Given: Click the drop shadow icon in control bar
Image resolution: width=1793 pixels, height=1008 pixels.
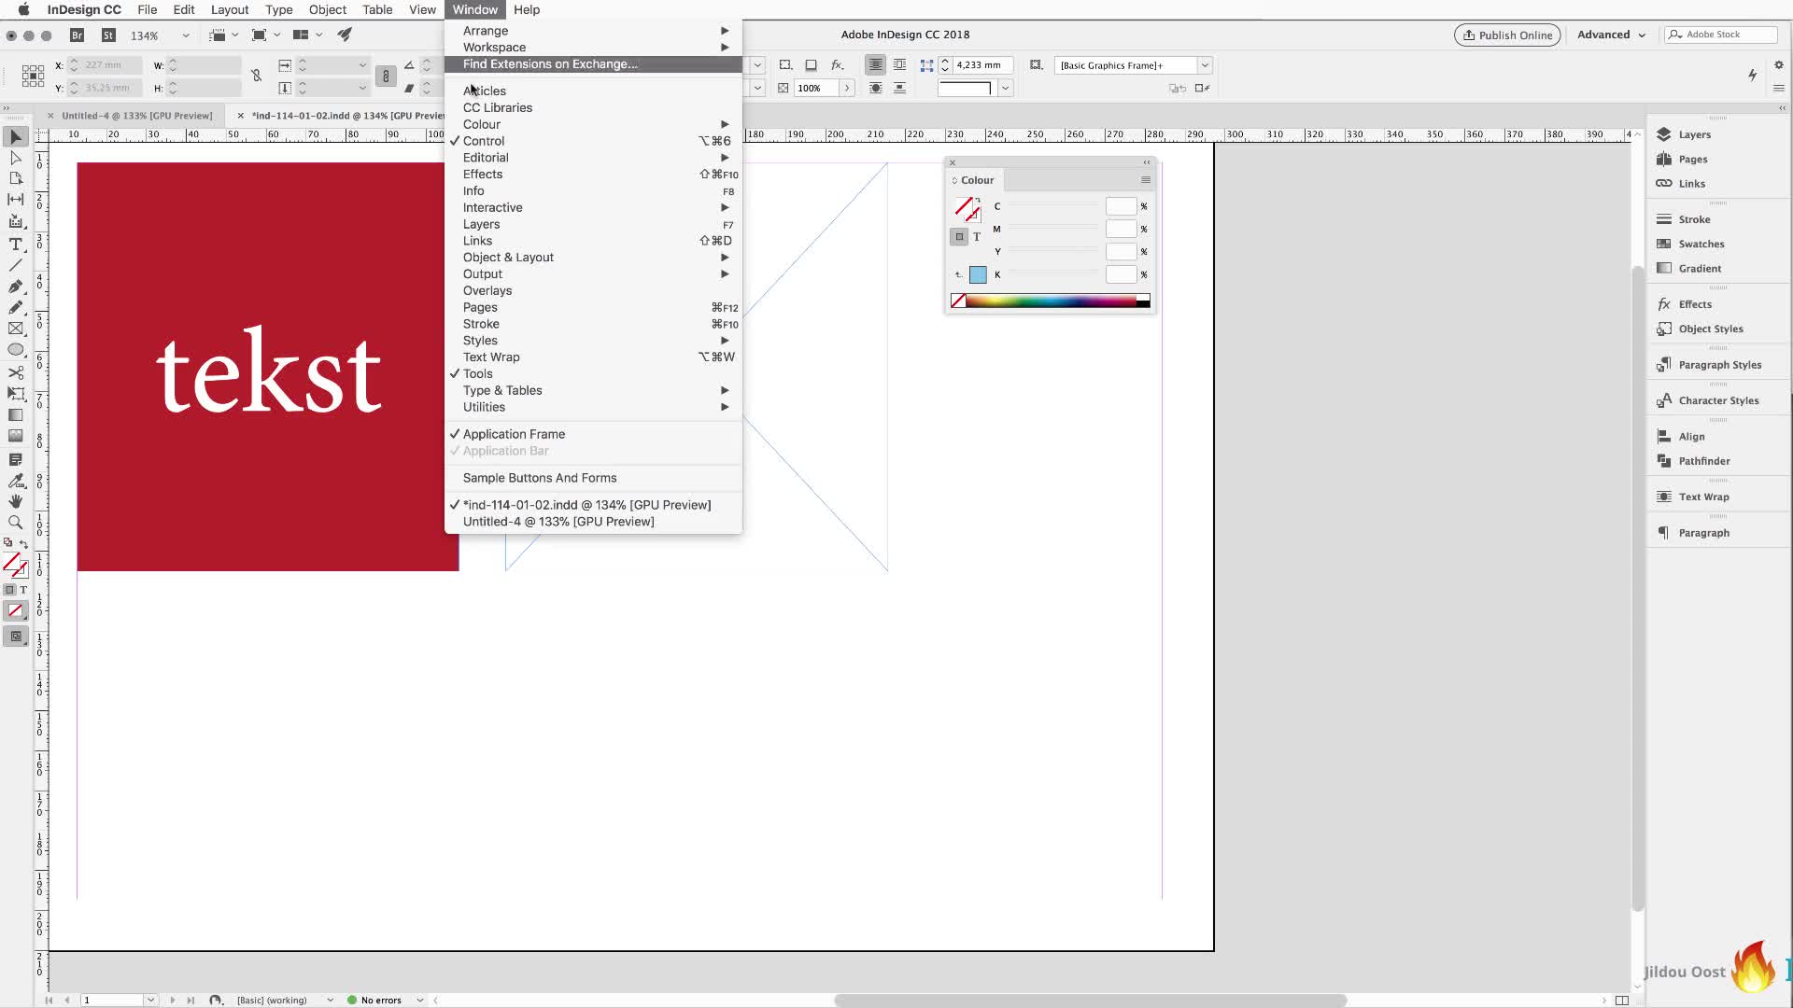Looking at the screenshot, I should coord(811,65).
